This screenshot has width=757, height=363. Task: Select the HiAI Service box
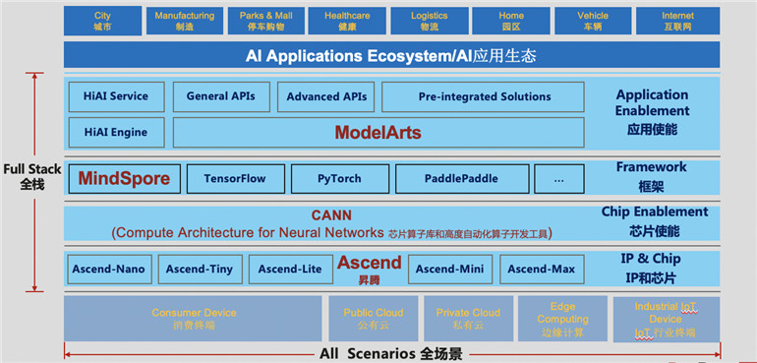tap(116, 96)
